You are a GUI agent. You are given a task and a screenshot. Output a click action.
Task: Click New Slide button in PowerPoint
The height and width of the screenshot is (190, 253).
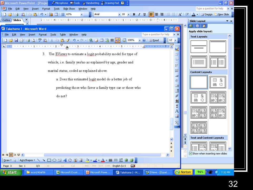coord(222,14)
